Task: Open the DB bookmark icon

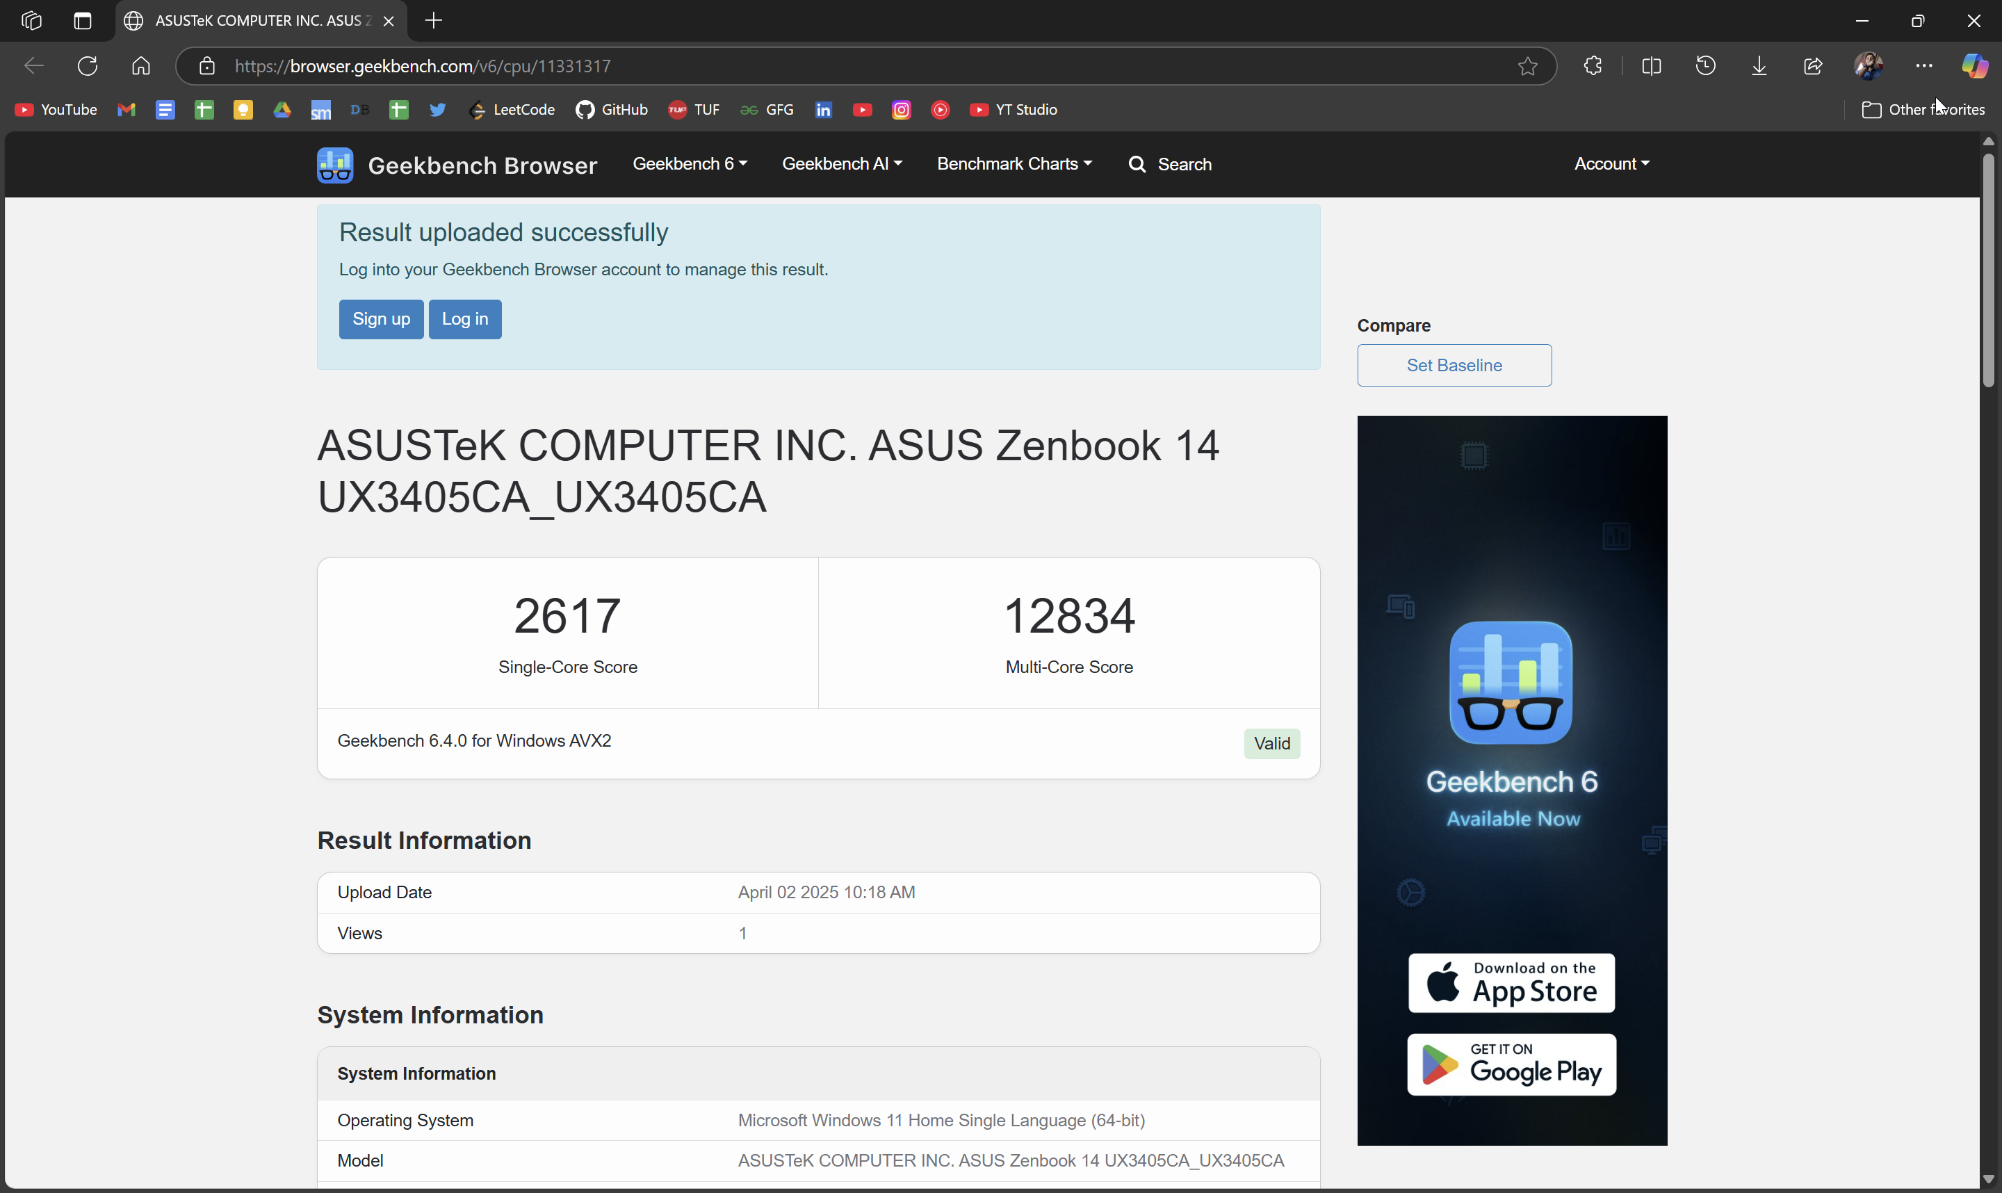Action: 360,109
